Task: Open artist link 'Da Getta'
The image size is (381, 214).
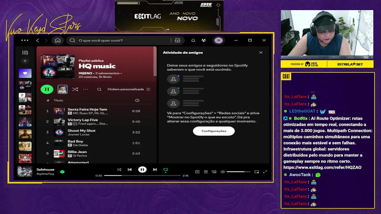Action: click(80, 145)
